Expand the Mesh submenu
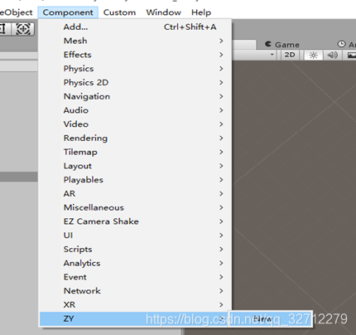 135,41
